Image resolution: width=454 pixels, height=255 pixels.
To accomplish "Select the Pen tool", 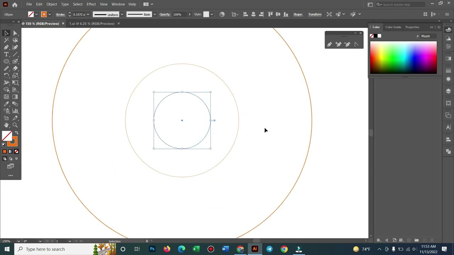I will pyautogui.click(x=6, y=47).
